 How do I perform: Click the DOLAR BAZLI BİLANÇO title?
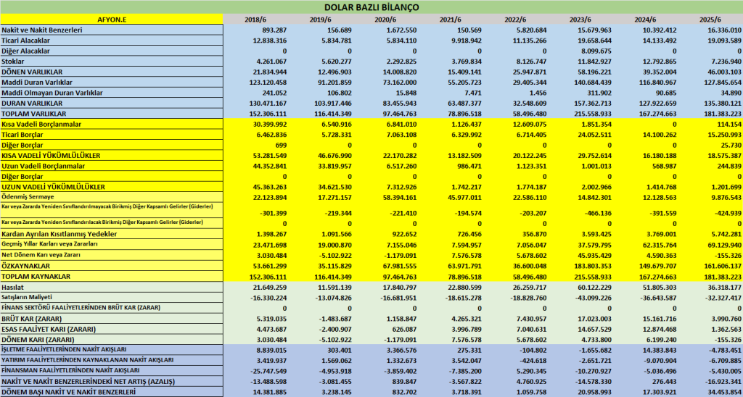coord(371,7)
